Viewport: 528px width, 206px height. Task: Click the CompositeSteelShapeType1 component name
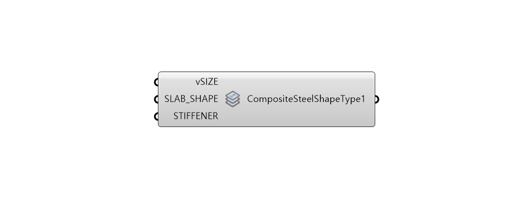(x=306, y=99)
